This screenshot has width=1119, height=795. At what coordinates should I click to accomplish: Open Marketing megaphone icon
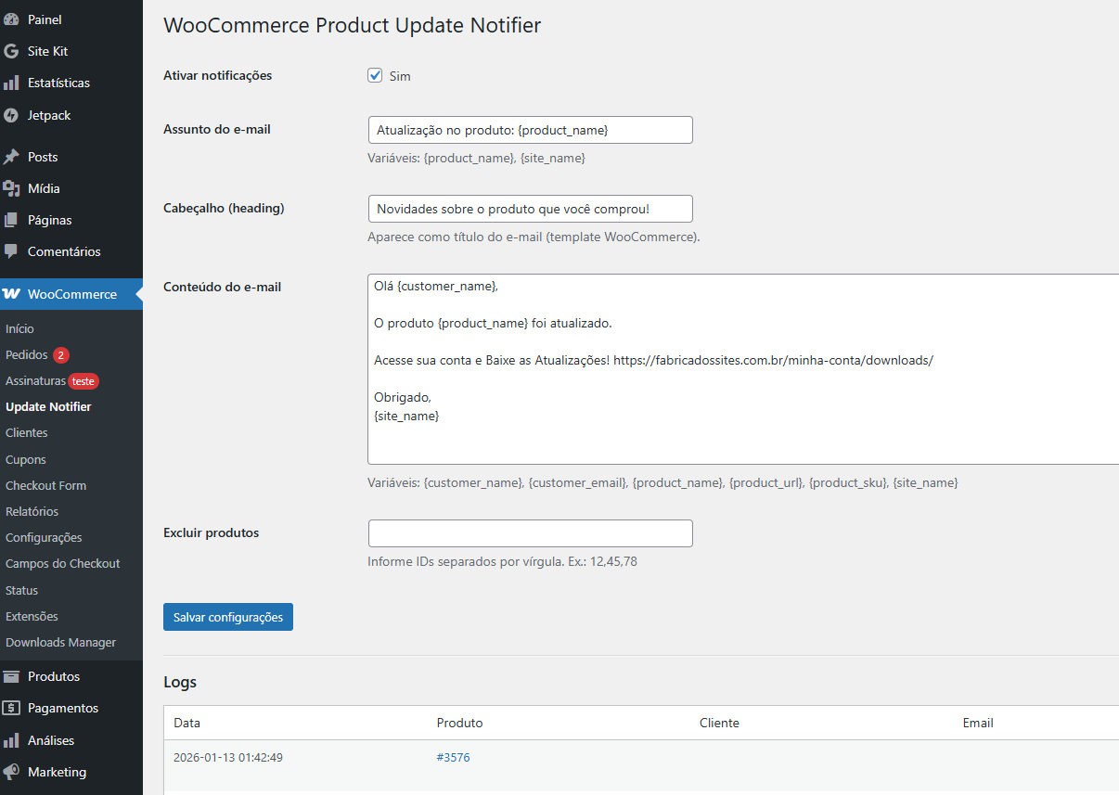point(11,772)
